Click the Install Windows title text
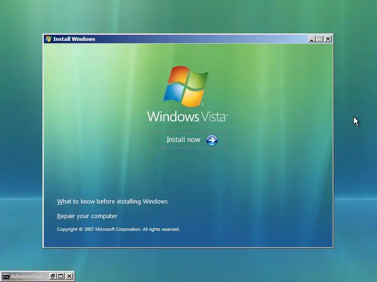The height and width of the screenshot is (282, 377). (74, 39)
